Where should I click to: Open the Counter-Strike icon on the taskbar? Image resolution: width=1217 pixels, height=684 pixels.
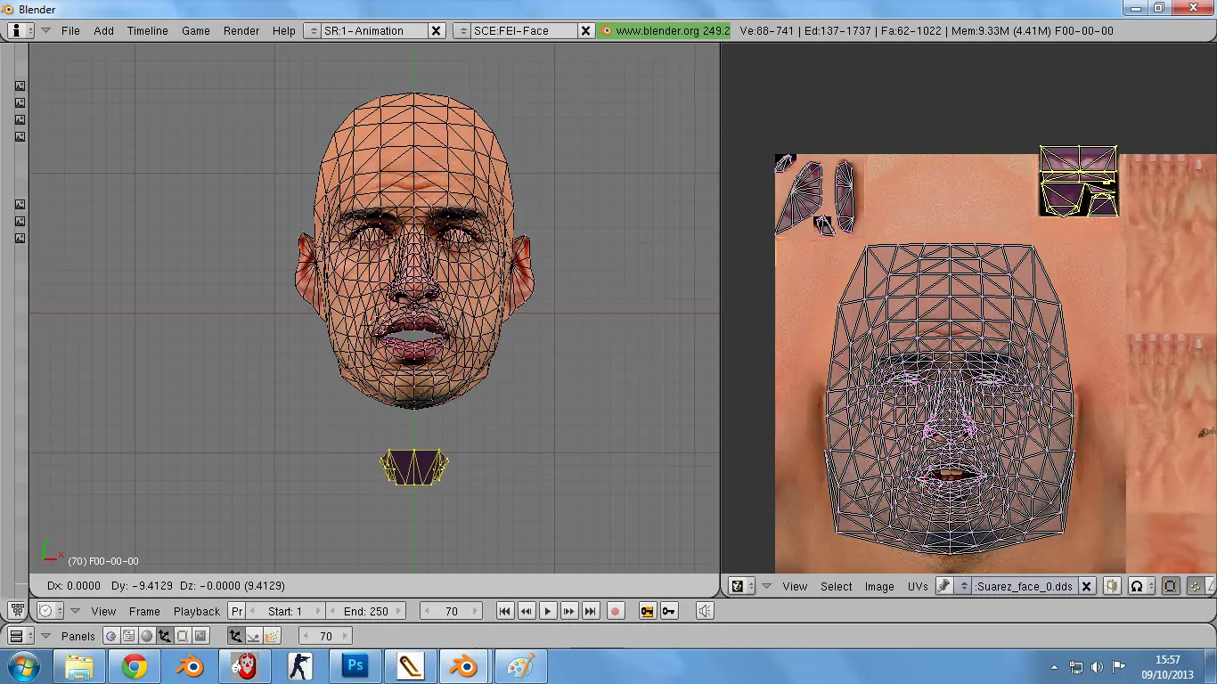tap(300, 666)
